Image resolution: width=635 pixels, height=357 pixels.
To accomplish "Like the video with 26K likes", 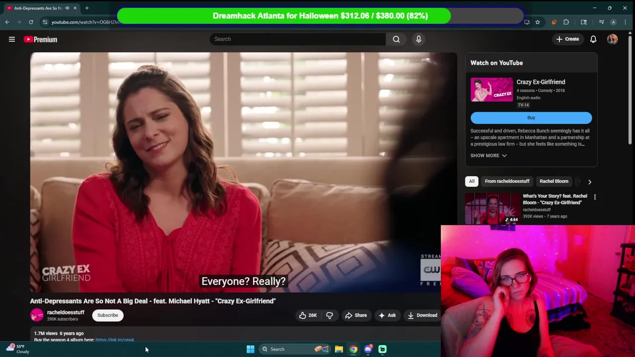I will pyautogui.click(x=308, y=315).
